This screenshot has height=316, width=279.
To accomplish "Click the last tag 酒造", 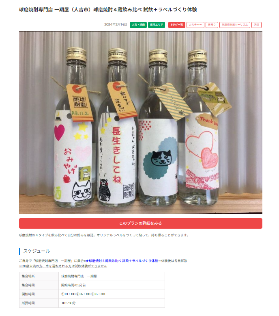I will point(256,25).
